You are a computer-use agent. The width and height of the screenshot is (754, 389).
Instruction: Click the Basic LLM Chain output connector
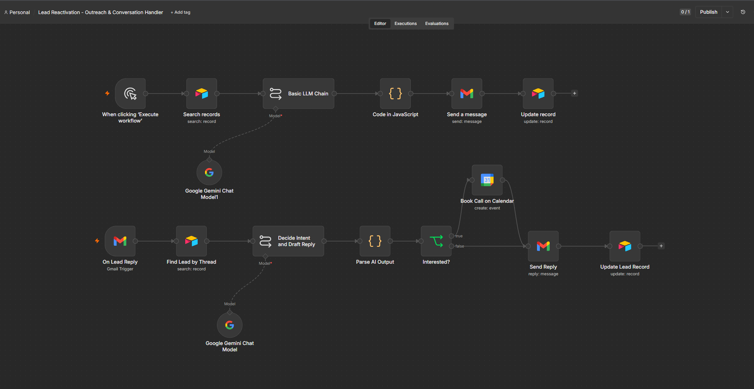coord(334,93)
